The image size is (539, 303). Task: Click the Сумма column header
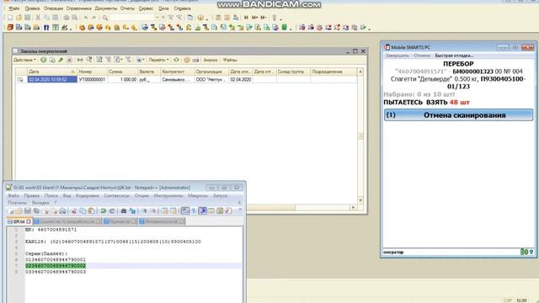click(x=122, y=72)
